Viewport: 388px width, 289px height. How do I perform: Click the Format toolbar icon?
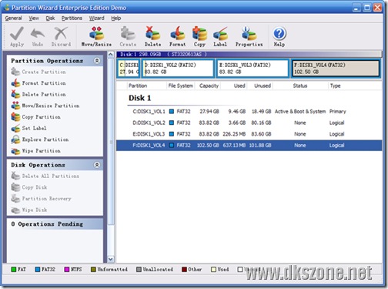[177, 33]
